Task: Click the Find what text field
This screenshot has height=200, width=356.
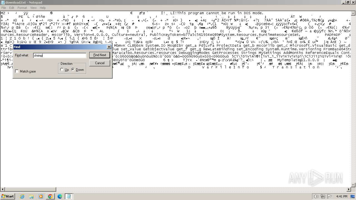Action: coord(60,56)
